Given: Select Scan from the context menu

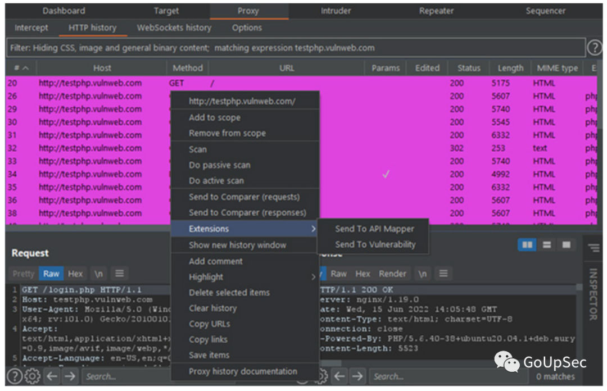Looking at the screenshot, I should pyautogui.click(x=245, y=149).
